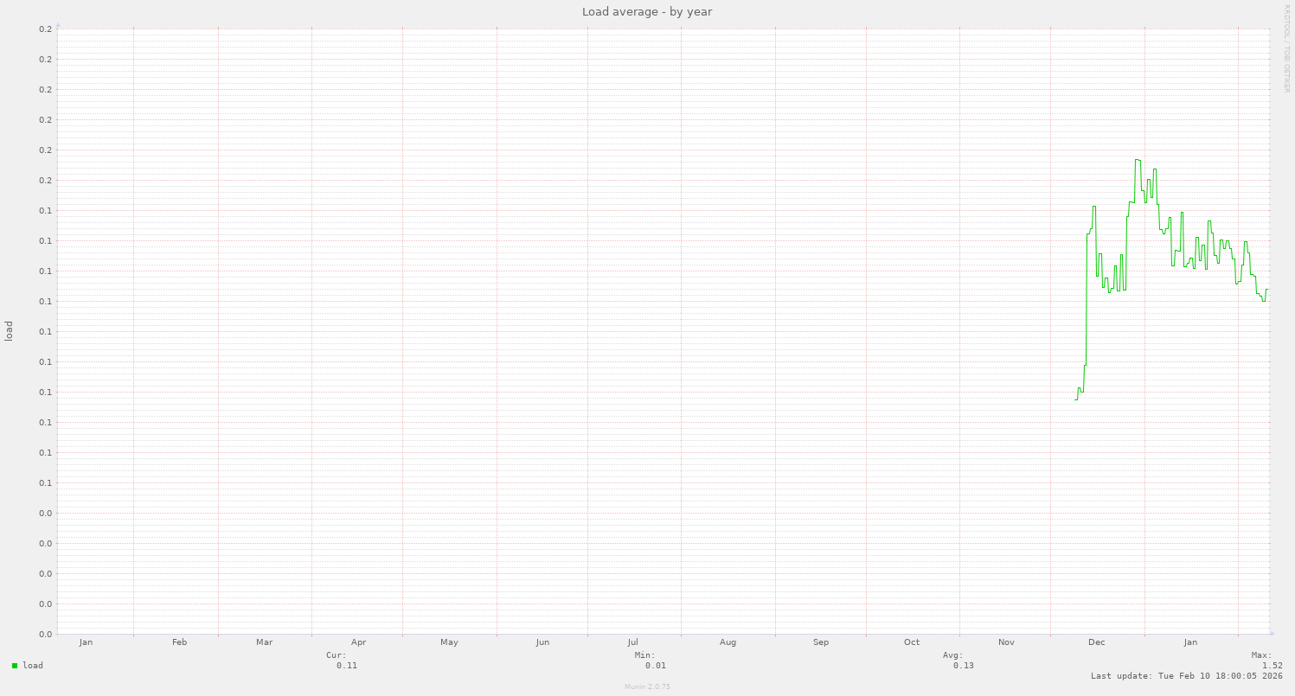
Task: Click the Oct label on the time axis
Action: point(912,642)
